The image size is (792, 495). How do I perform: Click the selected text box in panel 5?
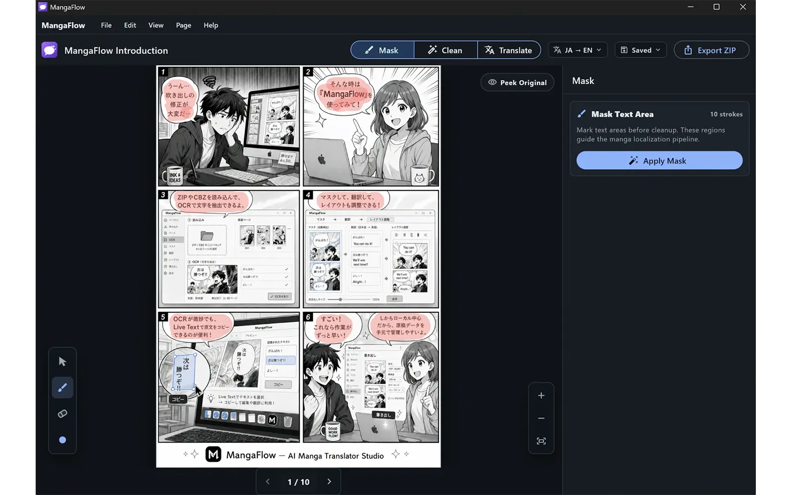pyautogui.click(x=183, y=372)
